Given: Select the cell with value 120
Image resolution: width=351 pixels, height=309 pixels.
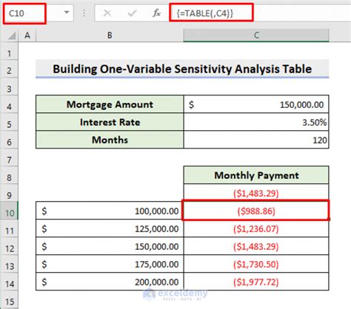Looking at the screenshot, I should [256, 140].
